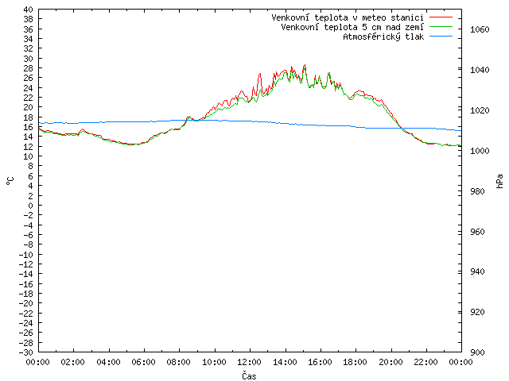The height and width of the screenshot is (381, 509).
Task: Click right axis value '940'
Action: (477, 271)
